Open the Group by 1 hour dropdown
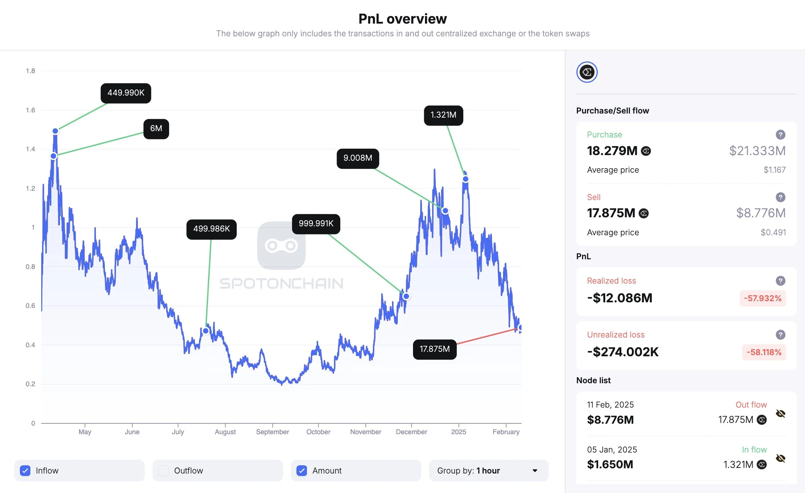This screenshot has width=805, height=493. click(488, 471)
